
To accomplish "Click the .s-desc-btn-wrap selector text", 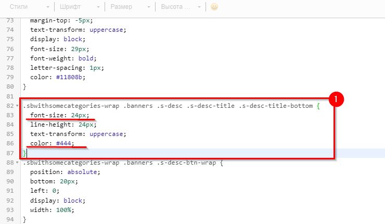I will pyautogui.click(x=192, y=163).
